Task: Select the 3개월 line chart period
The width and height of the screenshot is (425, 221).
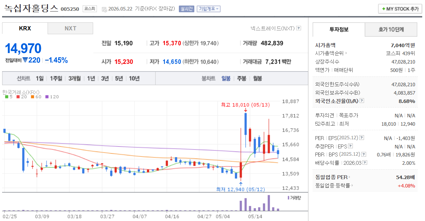Action: pos(75,78)
